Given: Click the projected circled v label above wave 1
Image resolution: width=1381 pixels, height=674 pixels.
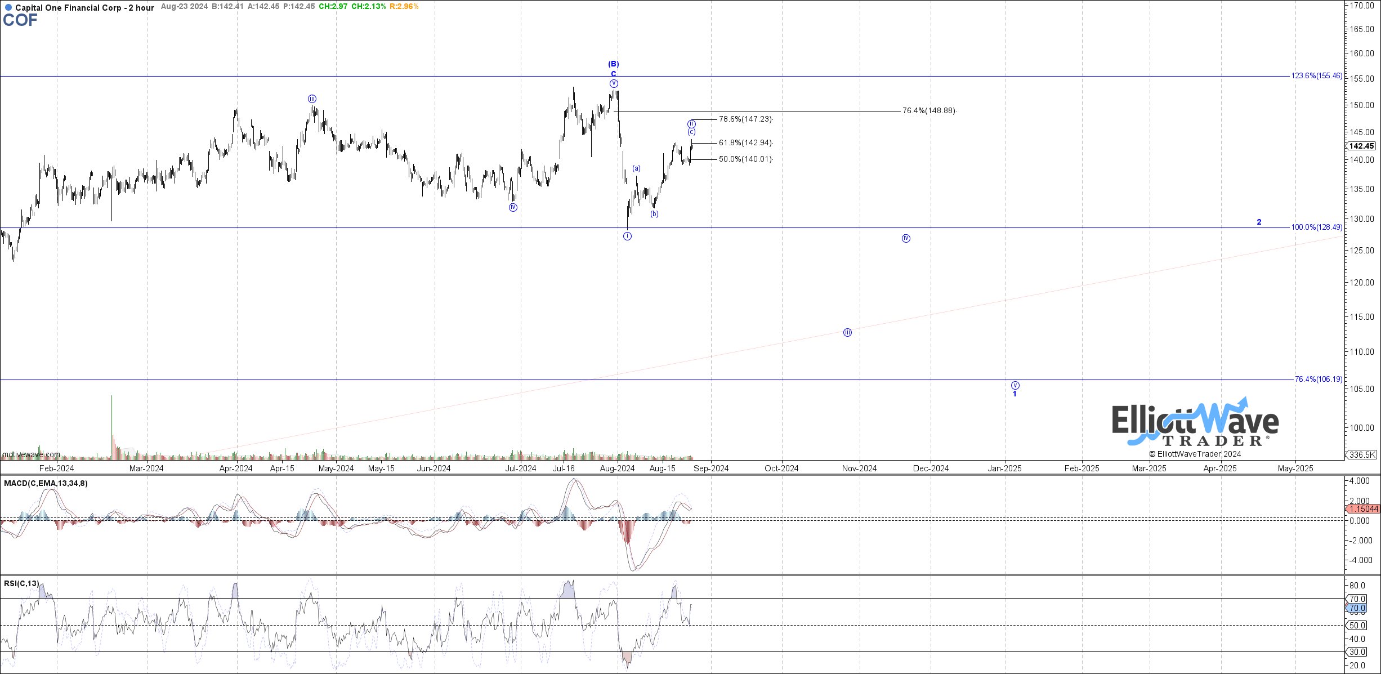Looking at the screenshot, I should pos(1015,386).
